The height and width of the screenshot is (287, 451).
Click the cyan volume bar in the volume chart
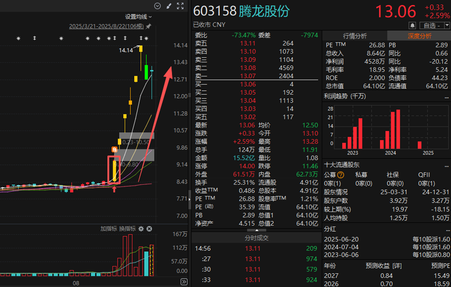pos(146,264)
